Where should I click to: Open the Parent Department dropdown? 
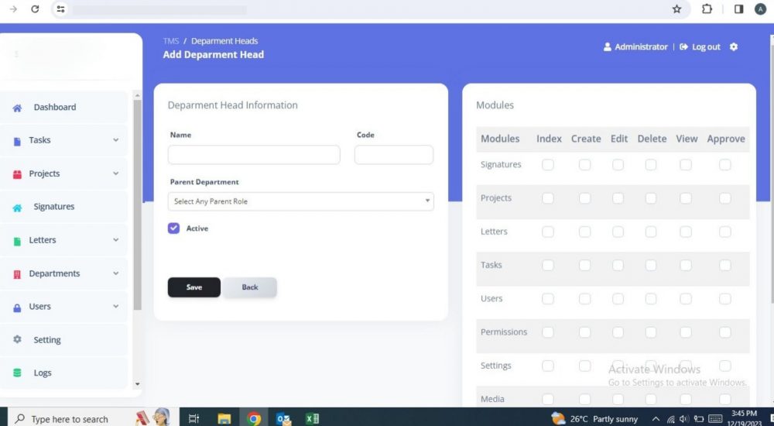tap(300, 201)
